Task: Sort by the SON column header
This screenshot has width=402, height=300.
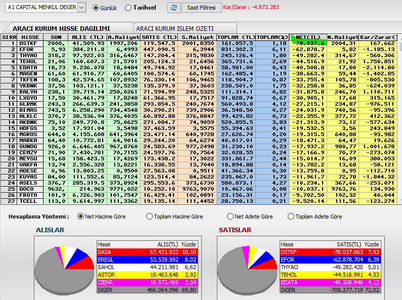Action: pyautogui.click(x=56, y=37)
